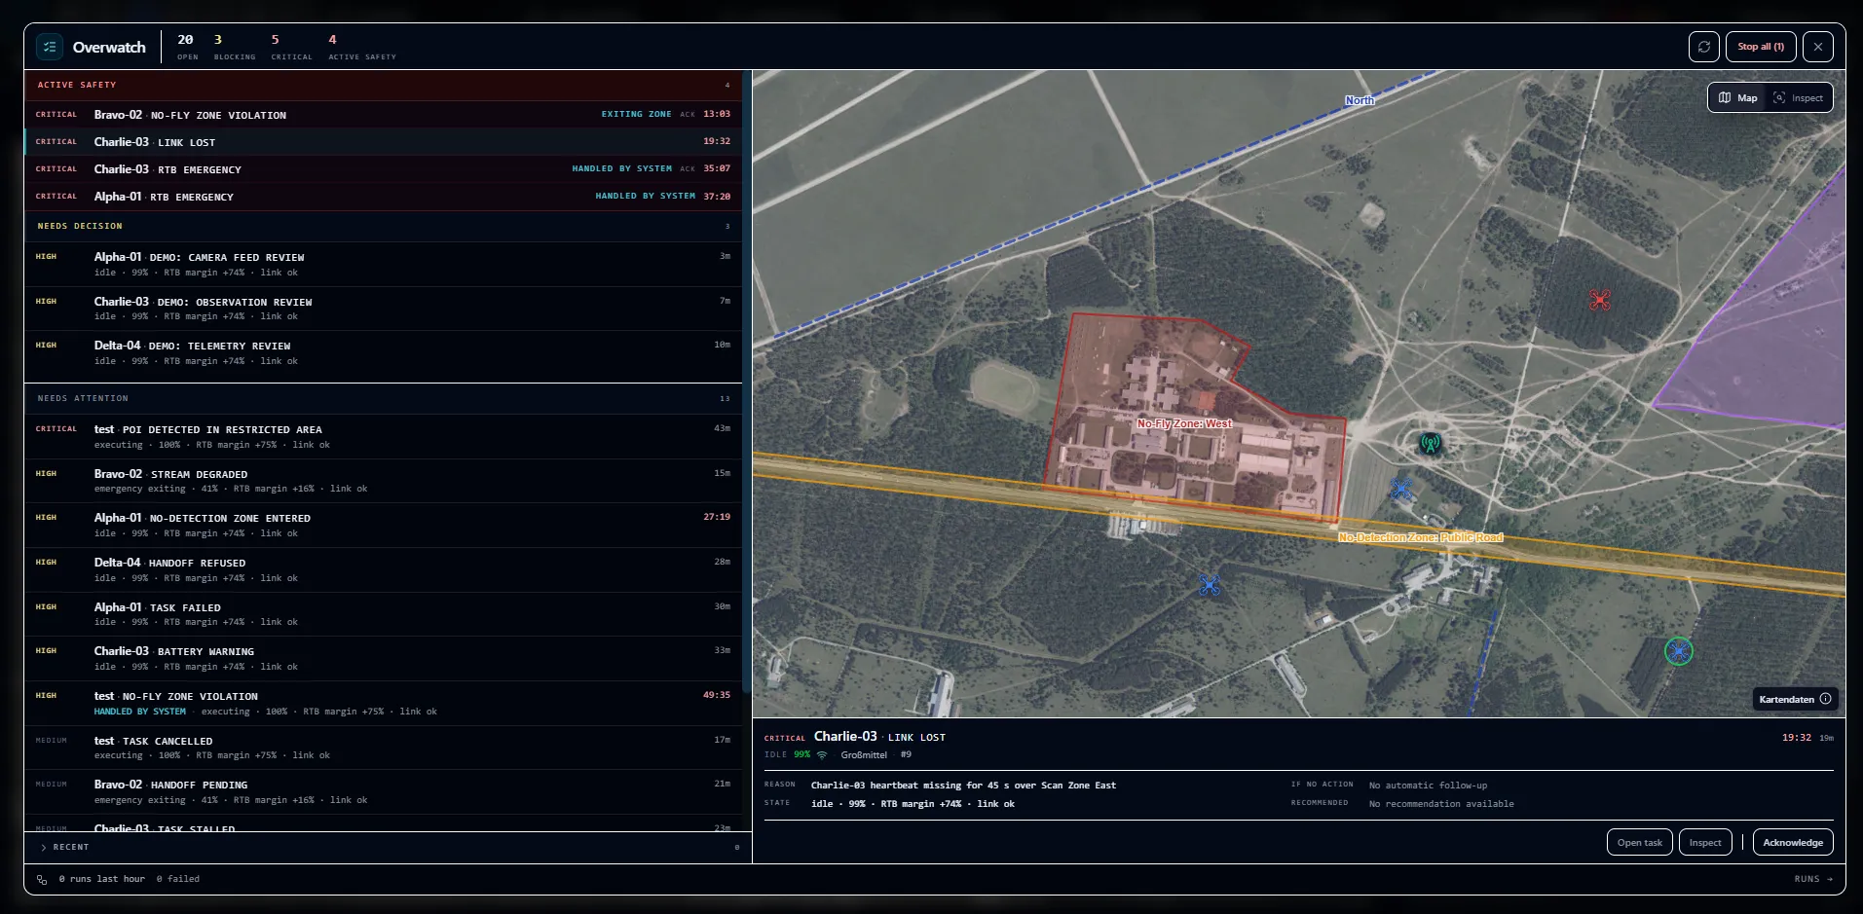Open Alpha-01 DEMO: CAMERA FEED REVIEW
This screenshot has width=1863, height=914.
383,264
